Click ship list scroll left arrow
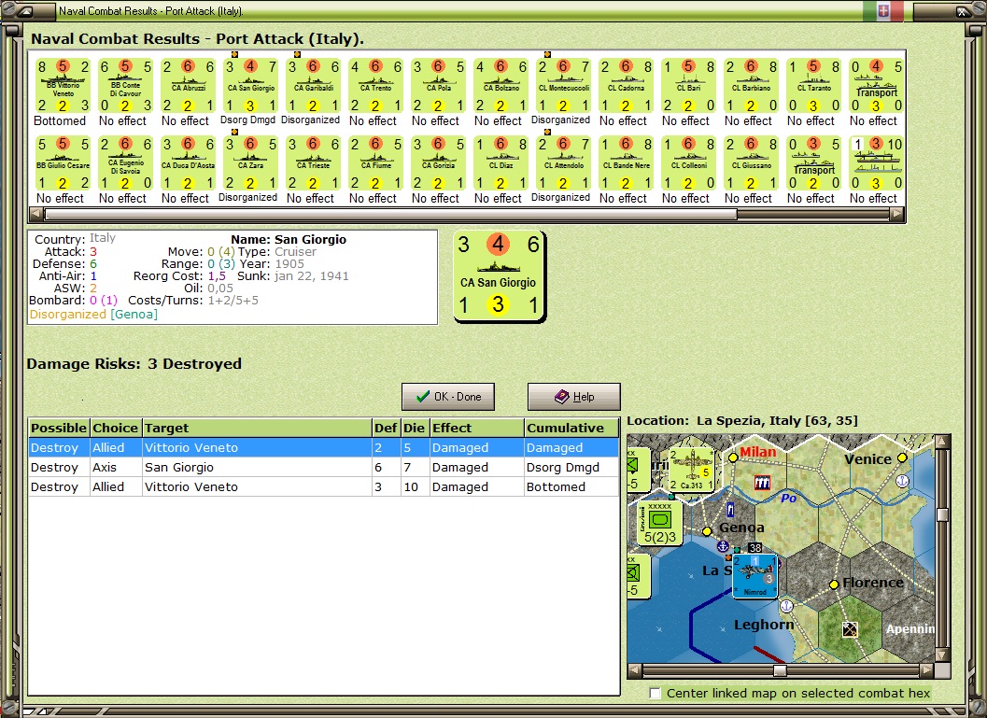Image resolution: width=987 pixels, height=718 pixels. (x=36, y=214)
